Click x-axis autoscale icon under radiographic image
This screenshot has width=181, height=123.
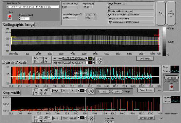coord(35,58)
